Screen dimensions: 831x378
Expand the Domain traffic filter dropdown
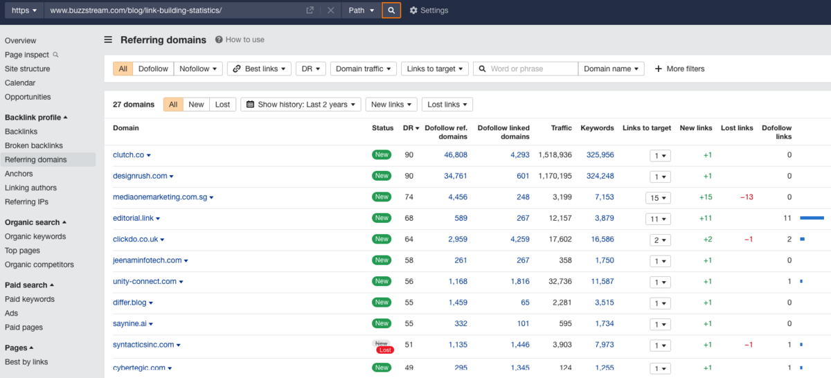(x=363, y=69)
